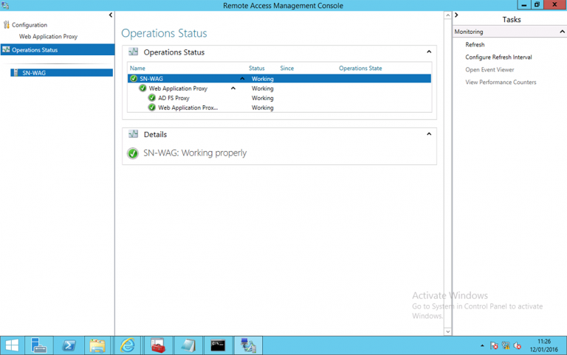This screenshot has height=355, width=567.
Task: Click the application icon in title bar
Action: [x=5, y=5]
